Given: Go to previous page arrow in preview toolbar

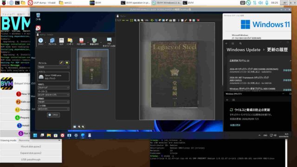Looking at the screenshot, I should point(123,20).
